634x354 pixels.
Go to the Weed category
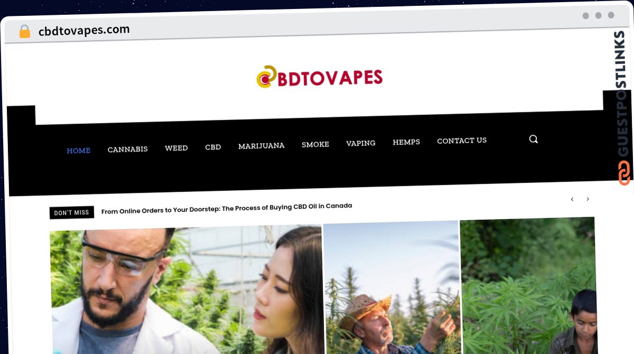[176, 148]
